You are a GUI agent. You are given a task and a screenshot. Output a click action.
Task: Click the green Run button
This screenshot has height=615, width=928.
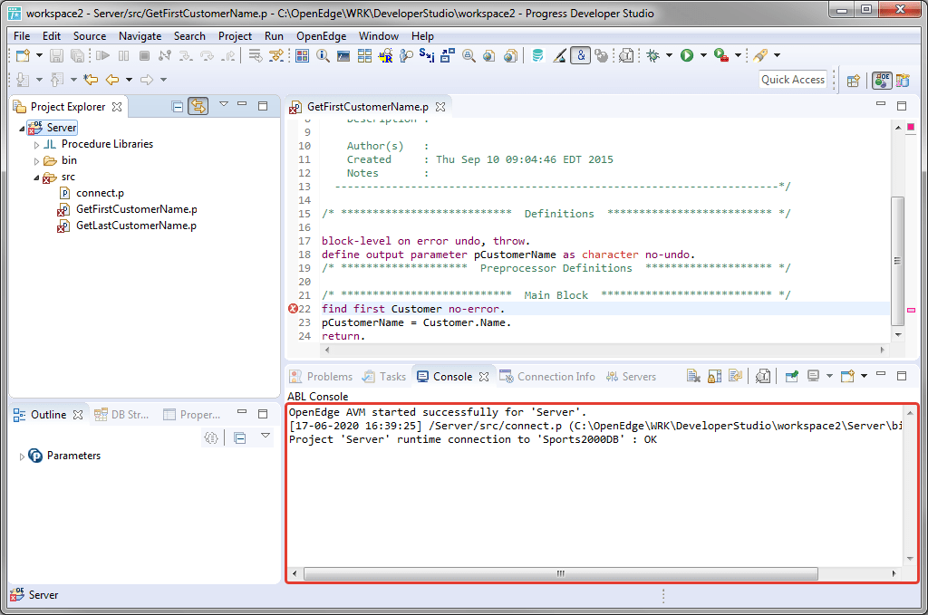pyautogui.click(x=687, y=55)
